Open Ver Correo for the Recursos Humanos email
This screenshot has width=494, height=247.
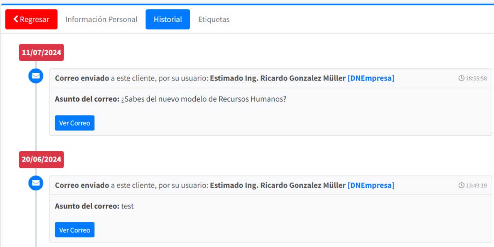click(x=74, y=123)
